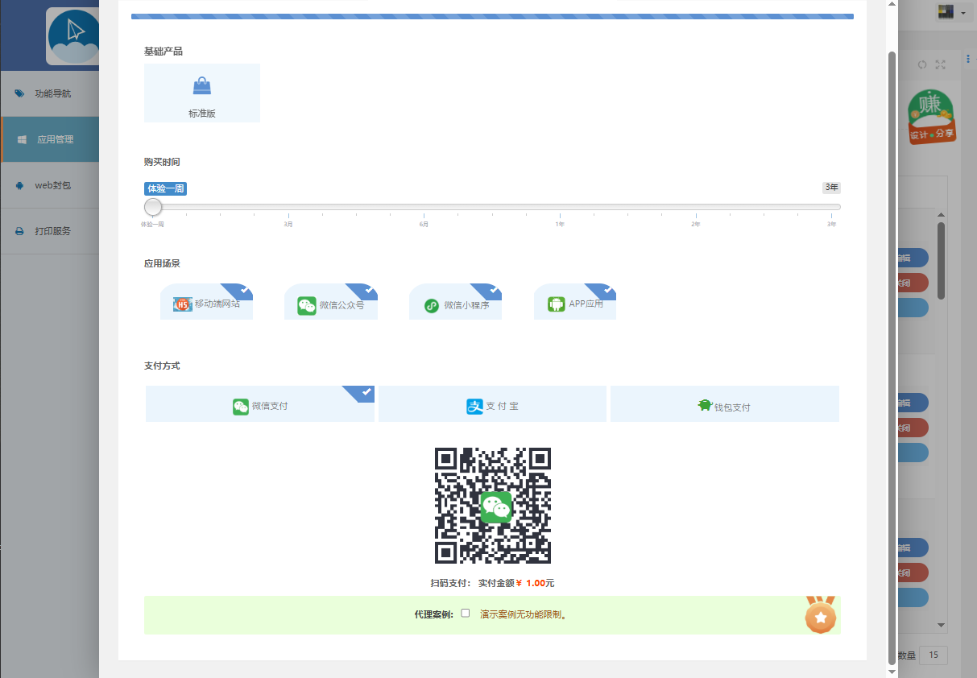Open the top-right user avatar dropdown
The width and height of the screenshot is (977, 678).
click(x=951, y=13)
